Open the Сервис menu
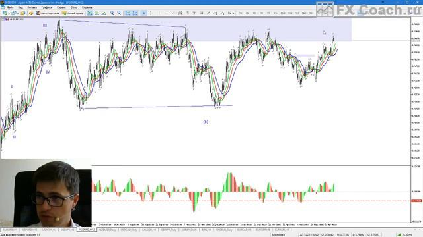423x237 pixels. [x=61, y=7]
